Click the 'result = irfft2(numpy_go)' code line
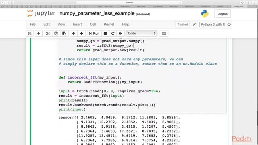 click(105, 46)
